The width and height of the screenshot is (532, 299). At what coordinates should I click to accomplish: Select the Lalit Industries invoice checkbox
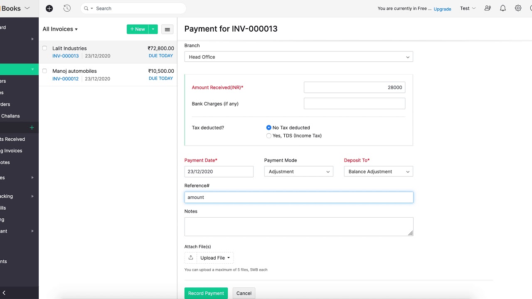[44, 48]
